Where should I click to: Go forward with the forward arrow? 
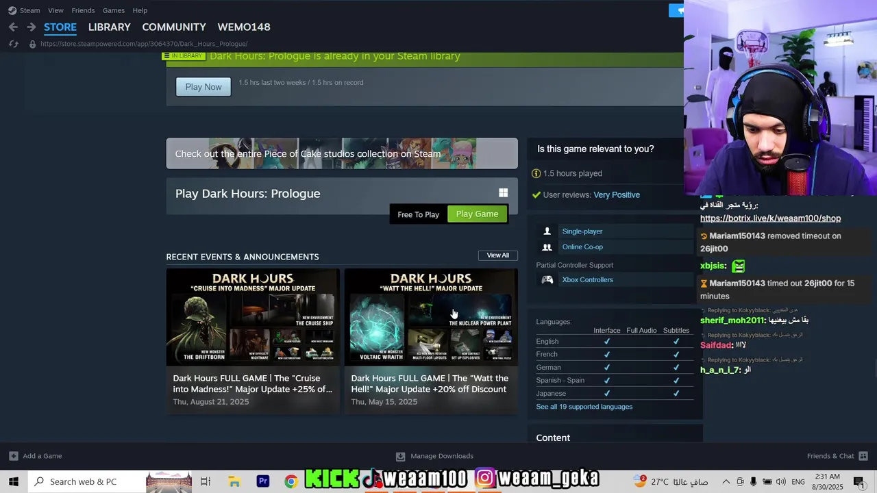[x=31, y=27]
